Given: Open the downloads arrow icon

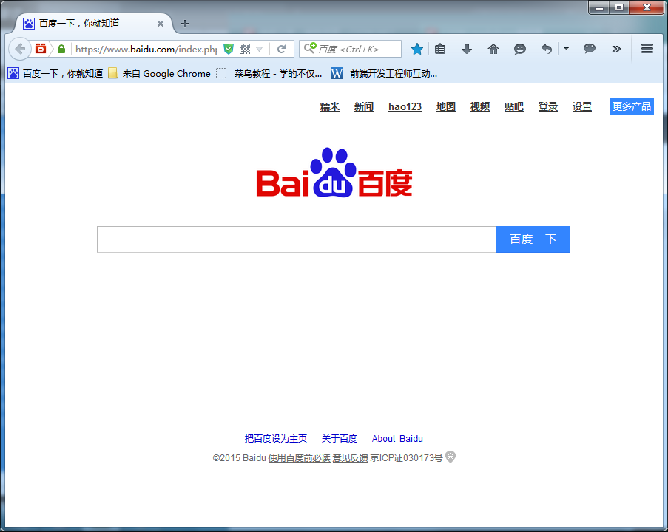Looking at the screenshot, I should (x=467, y=49).
